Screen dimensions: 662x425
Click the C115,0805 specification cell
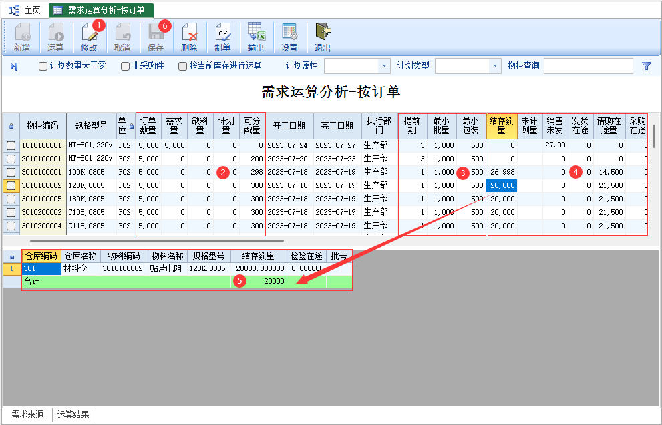[92, 226]
